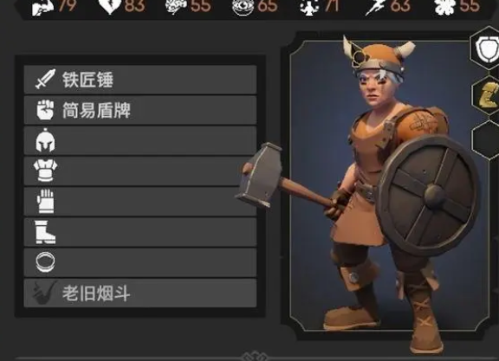The width and height of the screenshot is (499, 361).
Task: Click the golden flexed-arm hexagon tab
Action: [x=486, y=95]
